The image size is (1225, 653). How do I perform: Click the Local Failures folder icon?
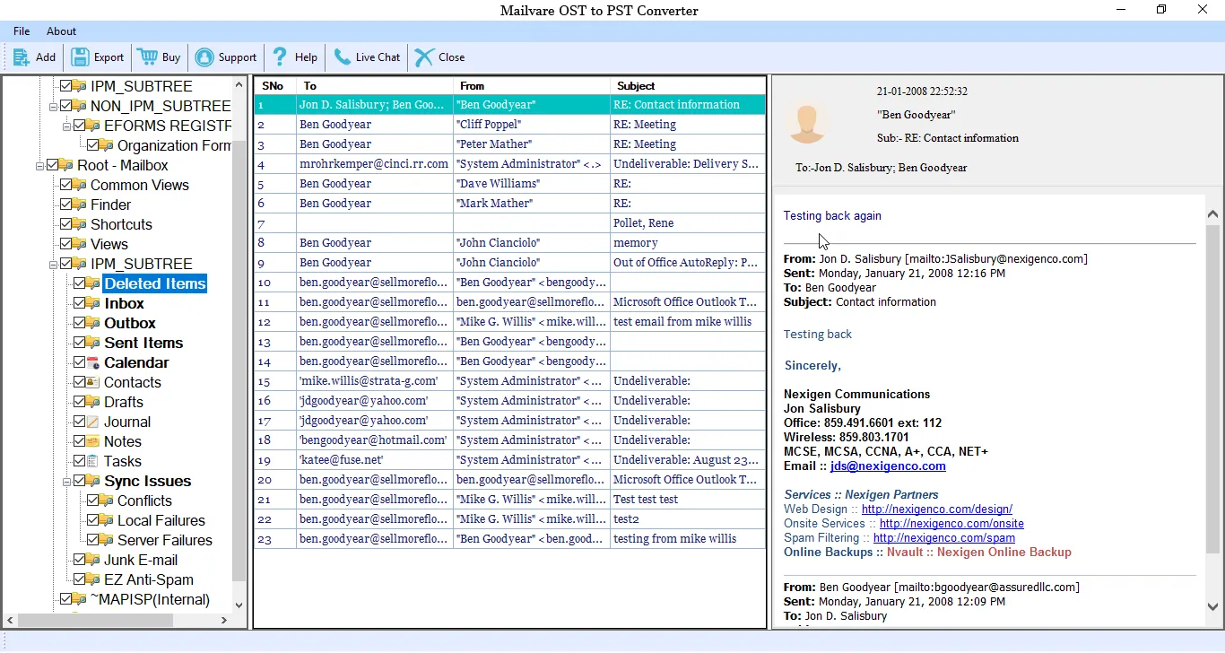pyautogui.click(x=106, y=520)
